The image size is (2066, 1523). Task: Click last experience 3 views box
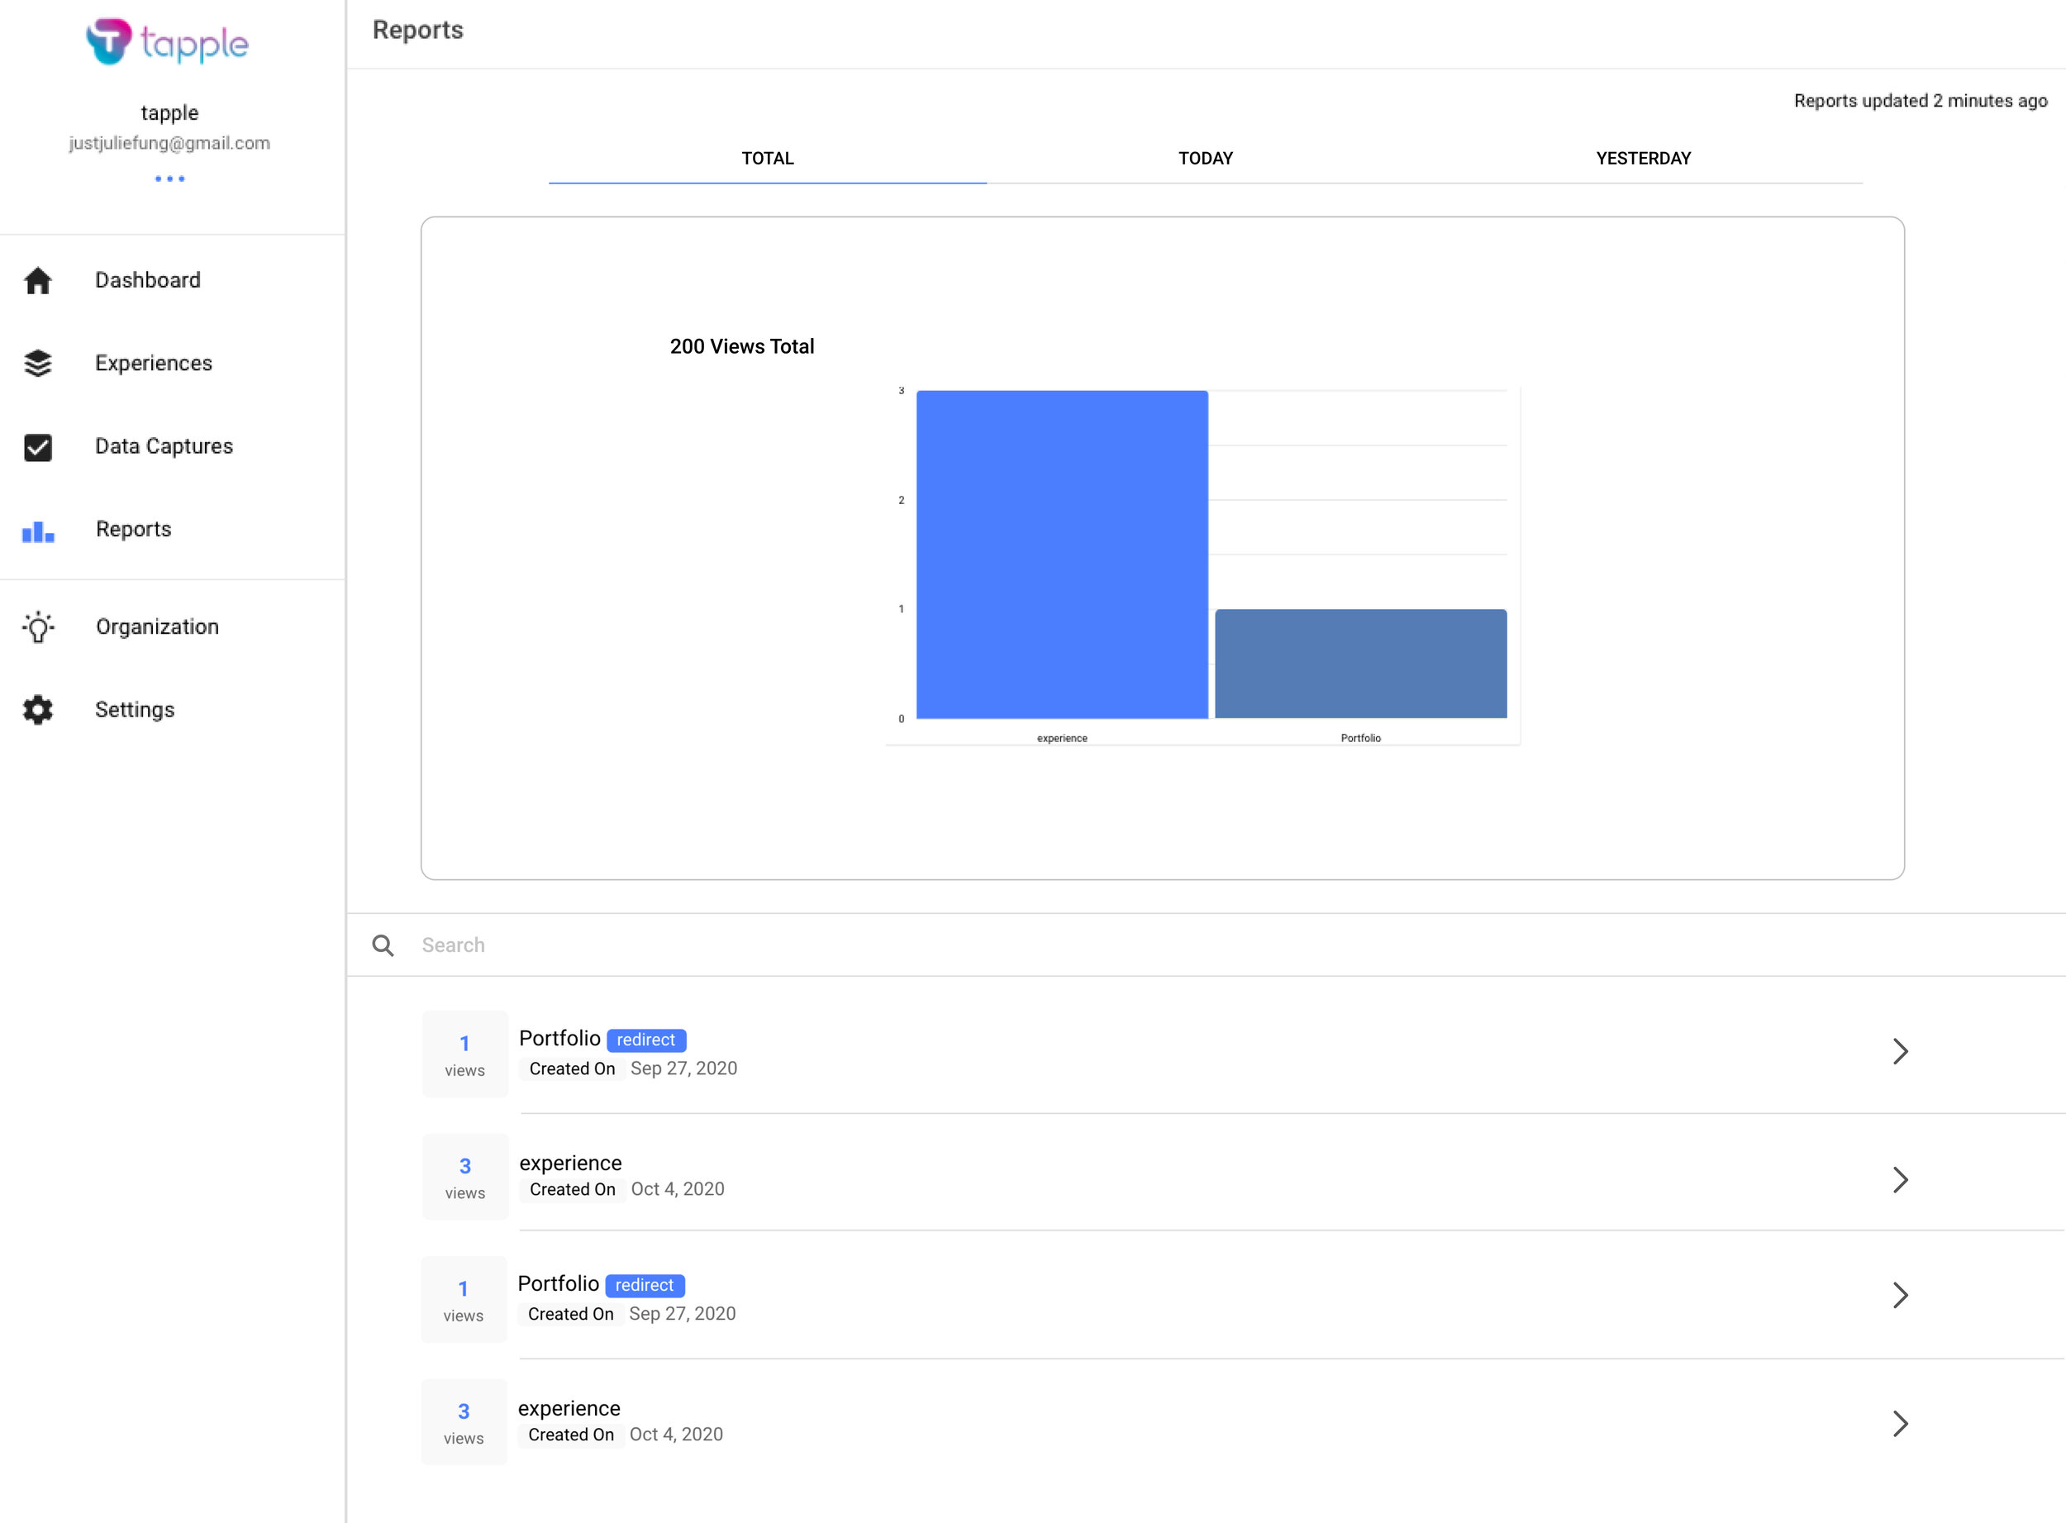[464, 1421]
